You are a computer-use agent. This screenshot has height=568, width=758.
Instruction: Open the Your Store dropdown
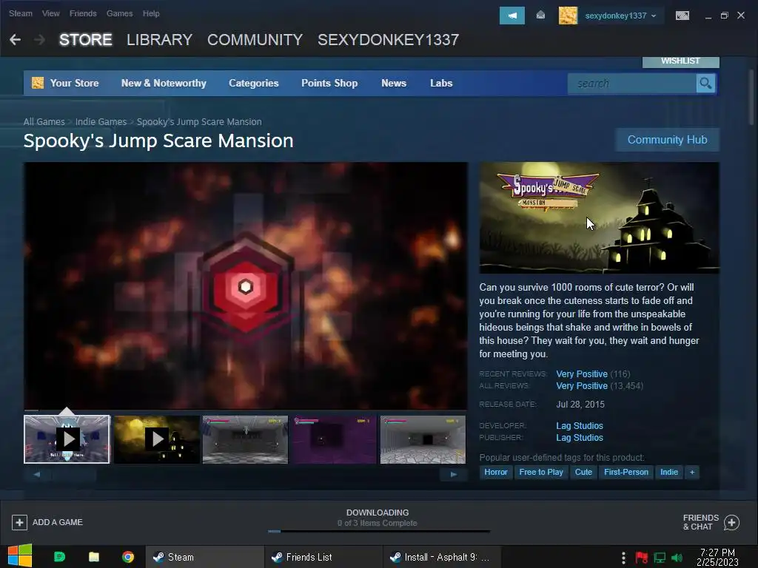coord(74,83)
